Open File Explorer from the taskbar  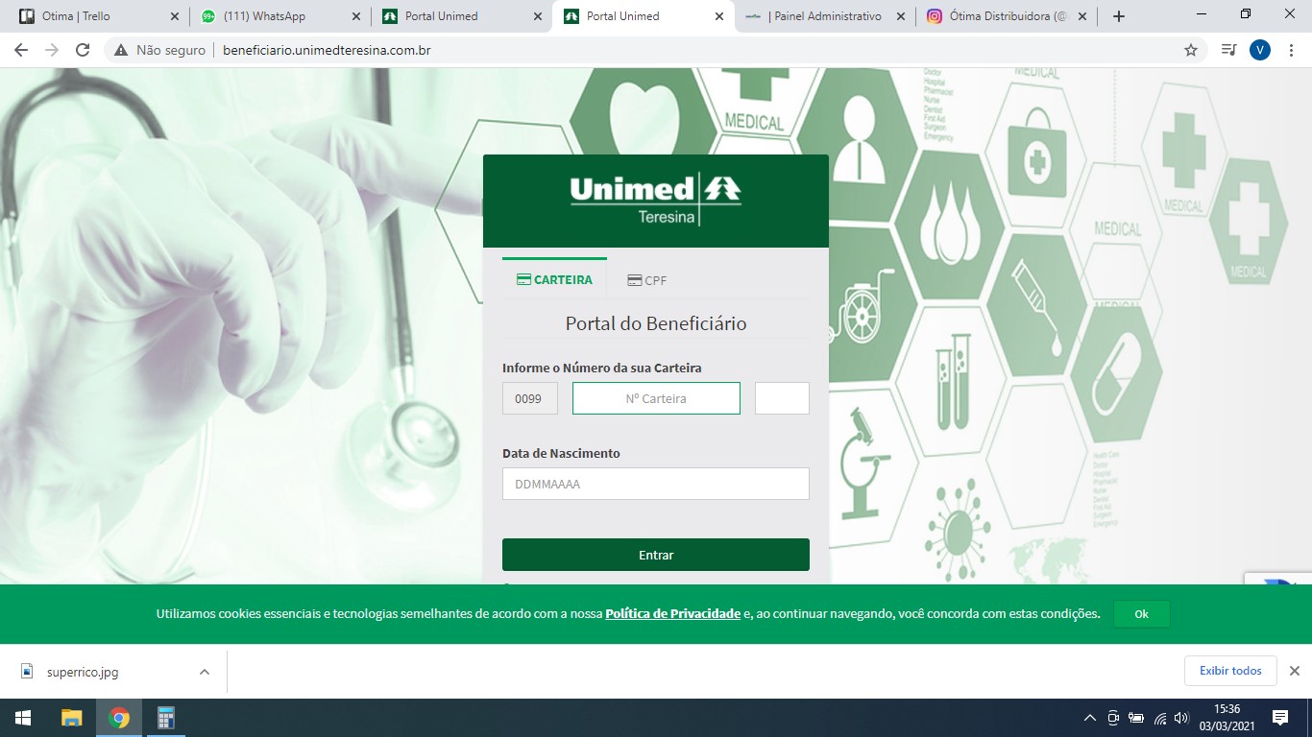[x=72, y=718]
